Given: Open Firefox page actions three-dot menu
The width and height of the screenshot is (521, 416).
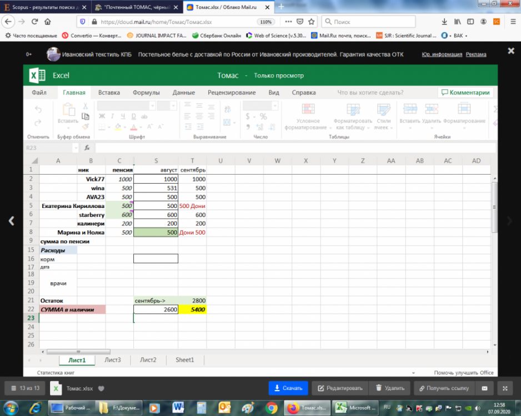Looking at the screenshot, I should point(288,22).
